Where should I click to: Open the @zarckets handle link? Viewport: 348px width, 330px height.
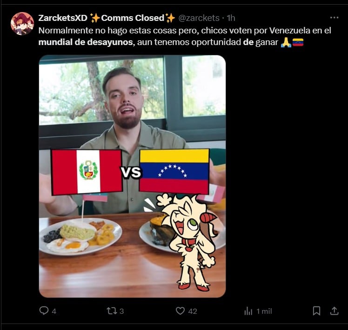[x=199, y=18]
